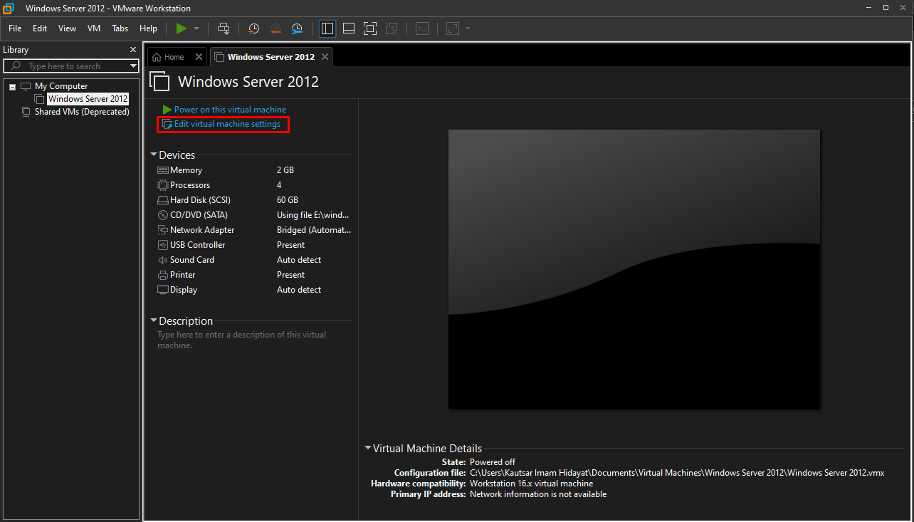
Task: Open the VM menu
Action: click(93, 28)
